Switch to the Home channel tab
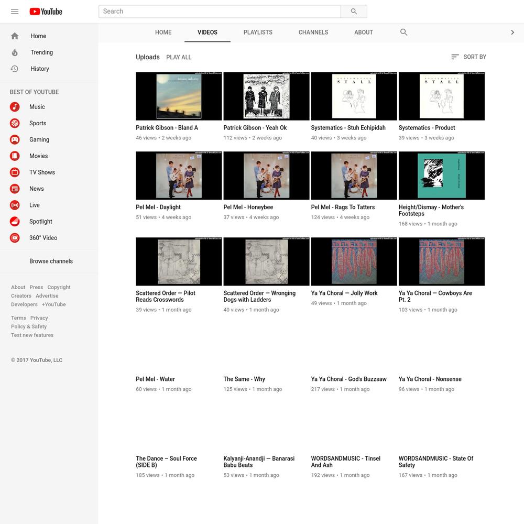Image resolution: width=524 pixels, height=524 pixels. [x=163, y=32]
